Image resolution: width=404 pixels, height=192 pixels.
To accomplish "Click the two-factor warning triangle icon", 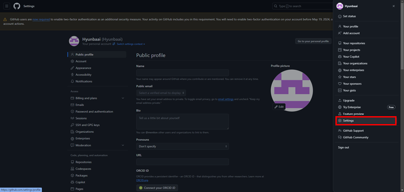I will 5,20.
